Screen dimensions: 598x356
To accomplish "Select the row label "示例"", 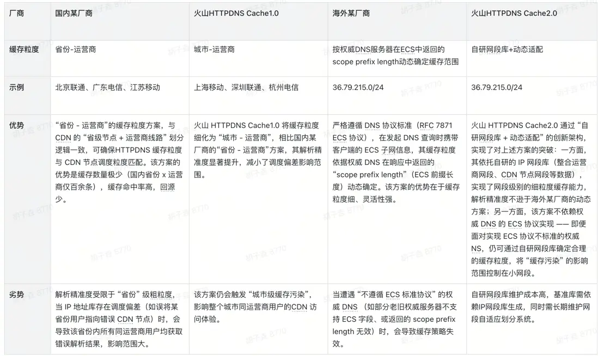I will (16, 87).
